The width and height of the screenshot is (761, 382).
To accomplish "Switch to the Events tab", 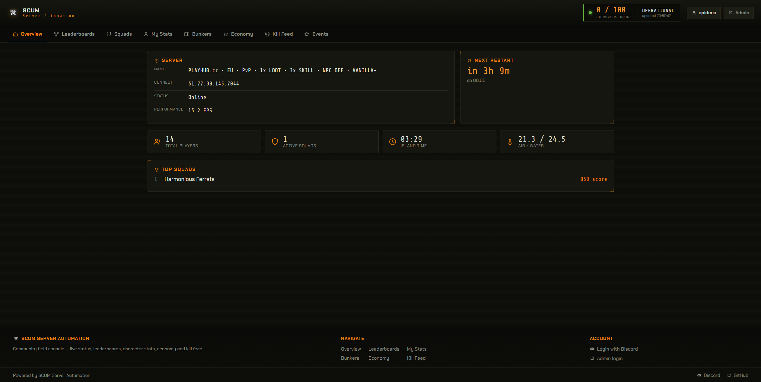I will tap(317, 34).
